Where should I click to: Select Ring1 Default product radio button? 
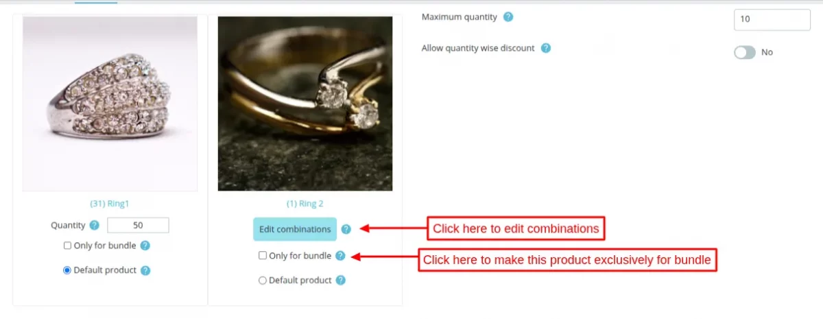(67, 270)
